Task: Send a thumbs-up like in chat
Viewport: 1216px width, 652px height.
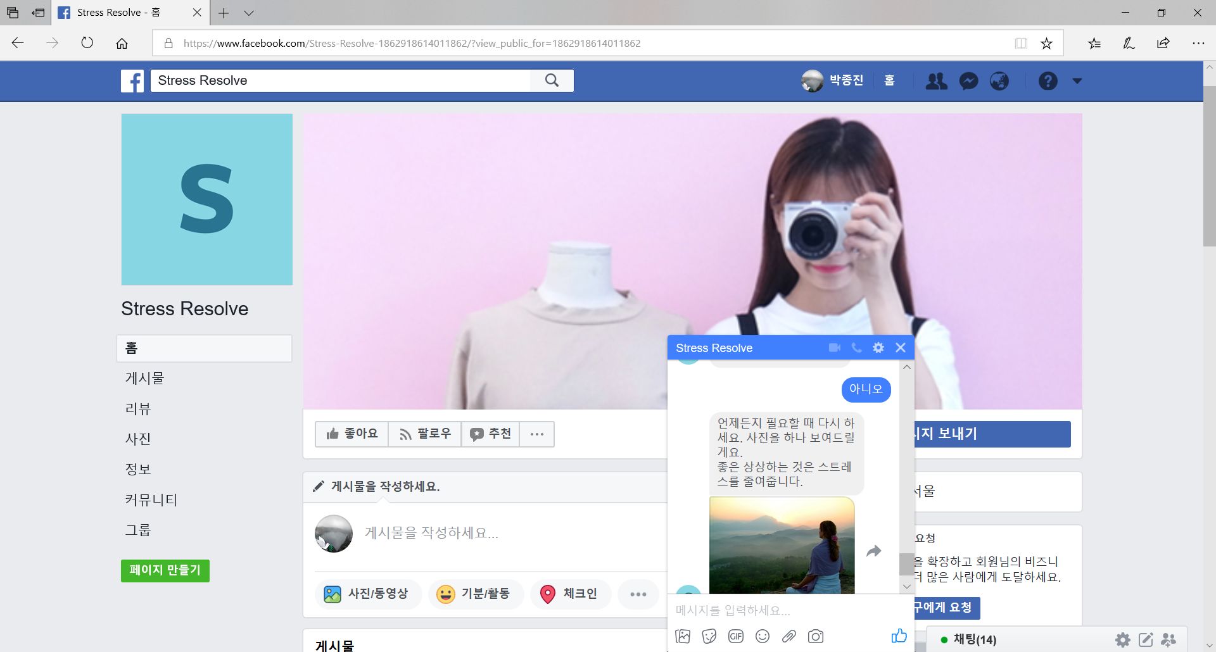Action: click(899, 636)
